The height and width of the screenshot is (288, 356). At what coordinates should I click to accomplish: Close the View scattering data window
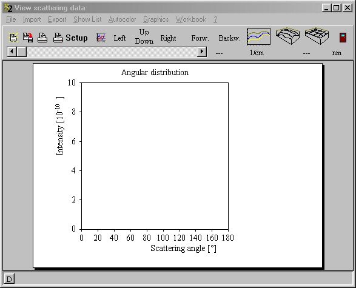pos(348,8)
